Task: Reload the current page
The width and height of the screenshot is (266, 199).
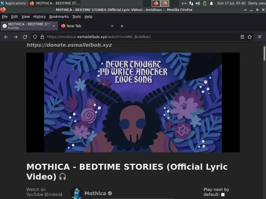Action: (x=25, y=37)
